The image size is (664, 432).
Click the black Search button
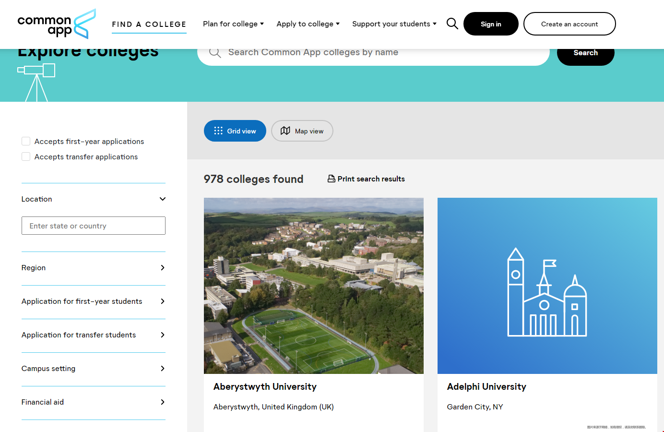[x=586, y=54]
